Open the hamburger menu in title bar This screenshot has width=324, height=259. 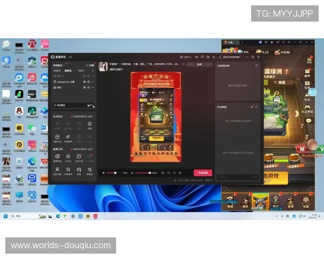pos(214,57)
